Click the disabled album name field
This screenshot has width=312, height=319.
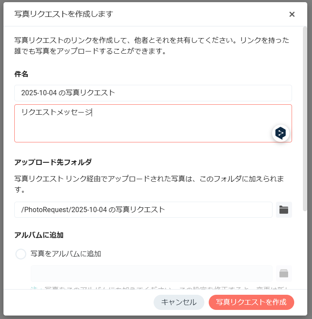point(151,274)
